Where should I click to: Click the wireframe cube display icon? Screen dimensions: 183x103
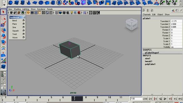coord(57,13)
